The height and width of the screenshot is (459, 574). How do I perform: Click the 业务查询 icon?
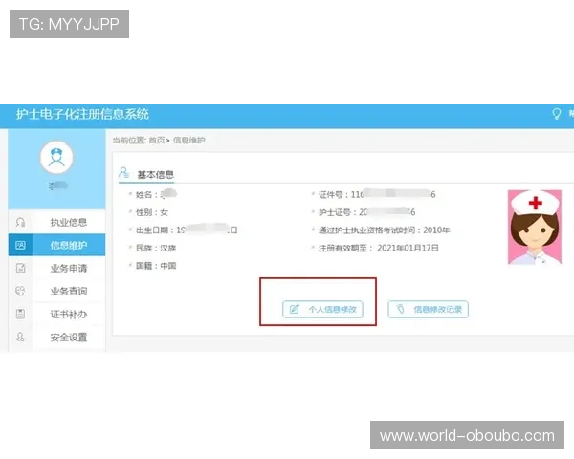point(20,291)
